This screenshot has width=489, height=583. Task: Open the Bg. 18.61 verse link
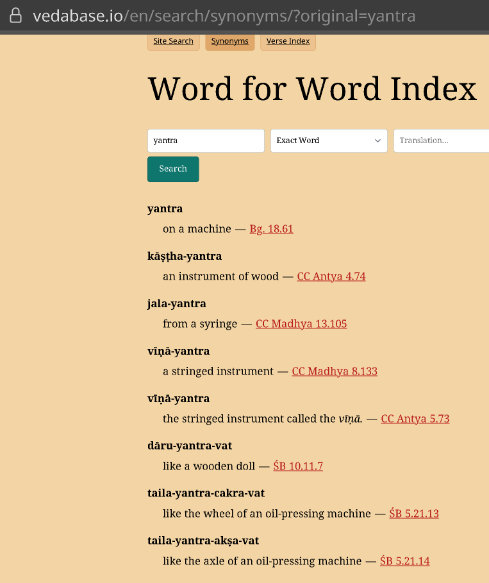(271, 229)
